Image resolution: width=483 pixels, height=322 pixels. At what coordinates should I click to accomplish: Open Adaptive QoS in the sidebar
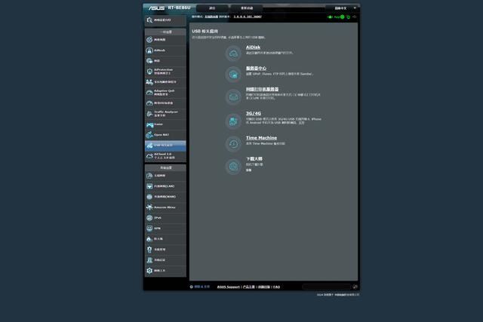click(165, 92)
